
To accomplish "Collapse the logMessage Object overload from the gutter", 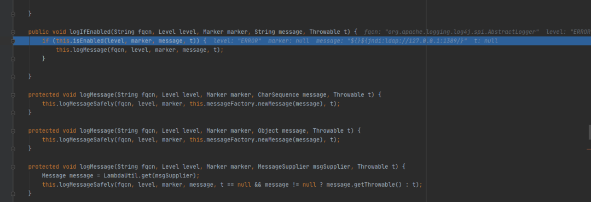I will 13,131.
